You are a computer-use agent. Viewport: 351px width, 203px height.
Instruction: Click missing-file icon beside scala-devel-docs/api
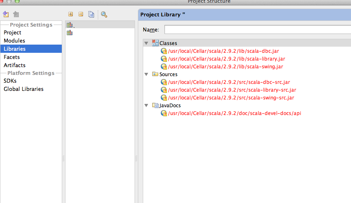(x=164, y=113)
